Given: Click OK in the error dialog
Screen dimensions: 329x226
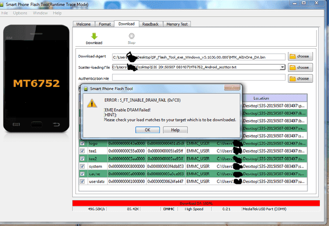Looking at the screenshot, I should coord(148,130).
